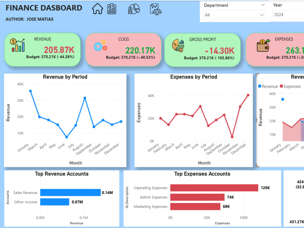Image resolution: width=304 pixels, height=228 pixels.
Task: Click the Sales Revenue axis label
Action: [x=25, y=192]
